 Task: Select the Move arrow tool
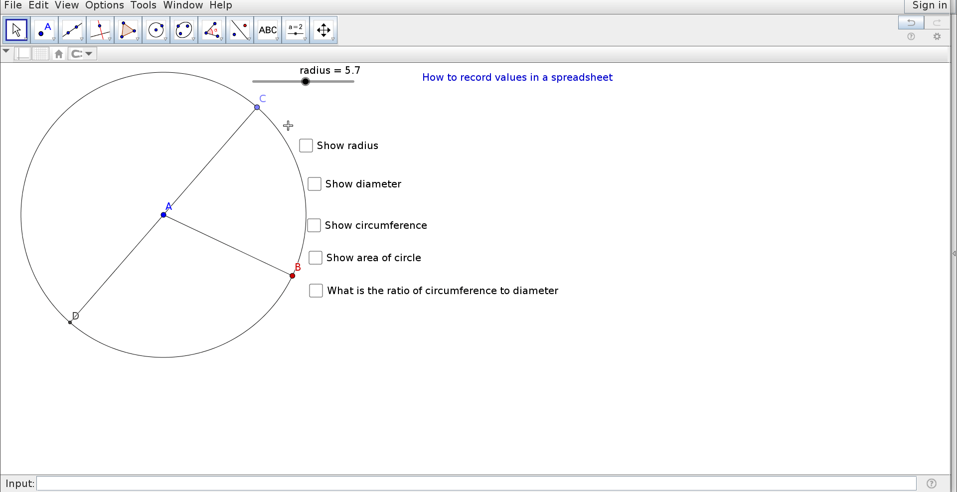tap(16, 30)
